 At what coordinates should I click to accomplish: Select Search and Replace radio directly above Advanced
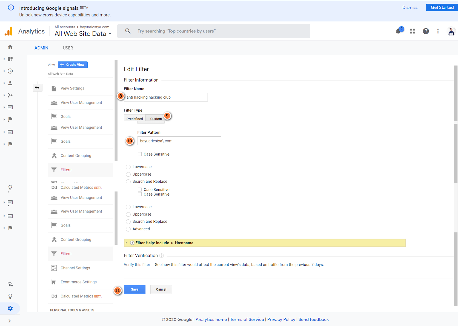coord(128,222)
